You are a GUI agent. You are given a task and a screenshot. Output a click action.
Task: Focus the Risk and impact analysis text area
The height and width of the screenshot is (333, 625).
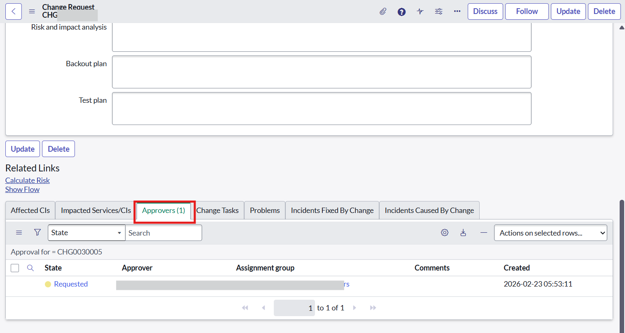click(x=322, y=37)
